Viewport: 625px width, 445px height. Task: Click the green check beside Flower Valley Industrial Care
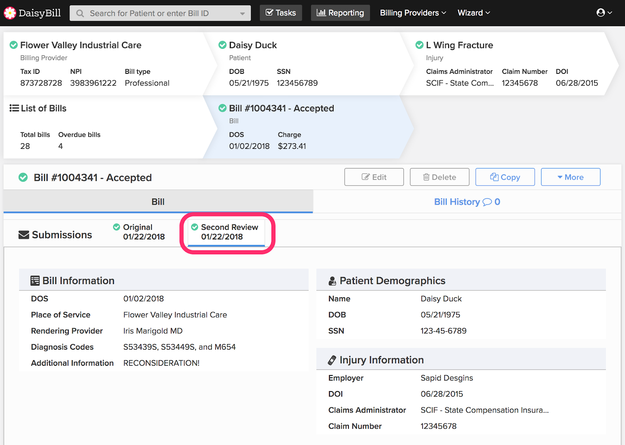pos(14,45)
